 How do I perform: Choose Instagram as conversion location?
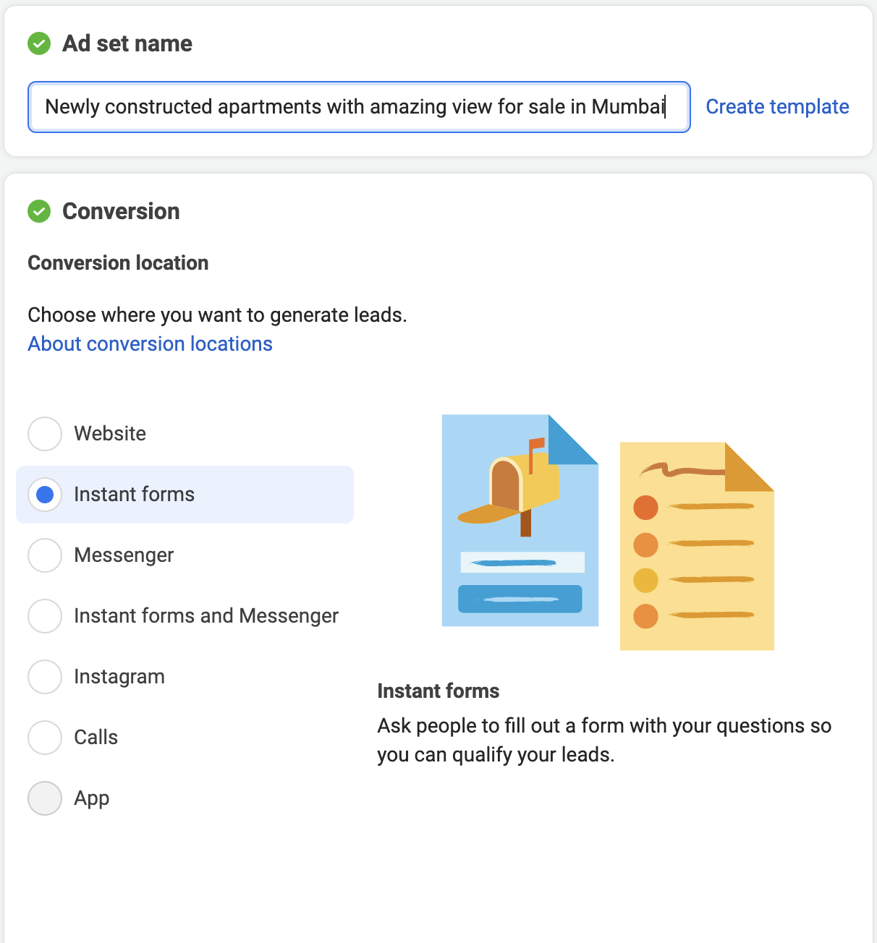pos(45,677)
